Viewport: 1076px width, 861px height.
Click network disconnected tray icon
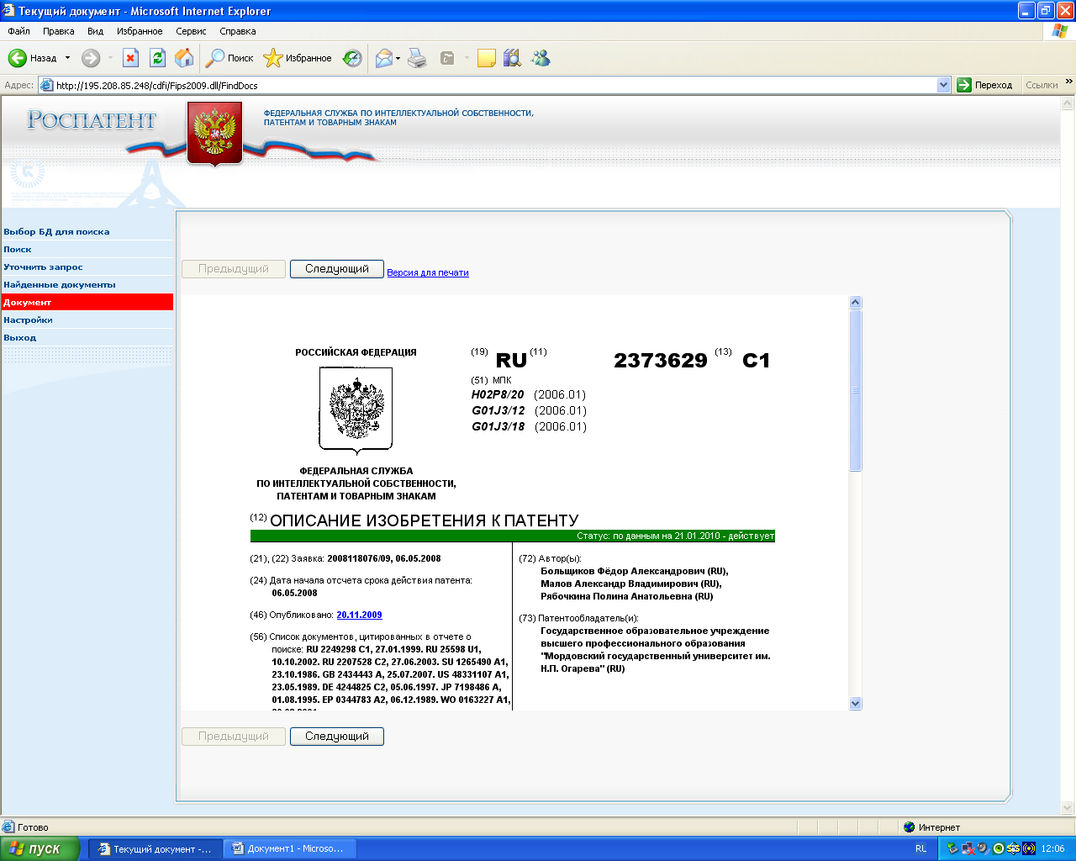(x=968, y=849)
